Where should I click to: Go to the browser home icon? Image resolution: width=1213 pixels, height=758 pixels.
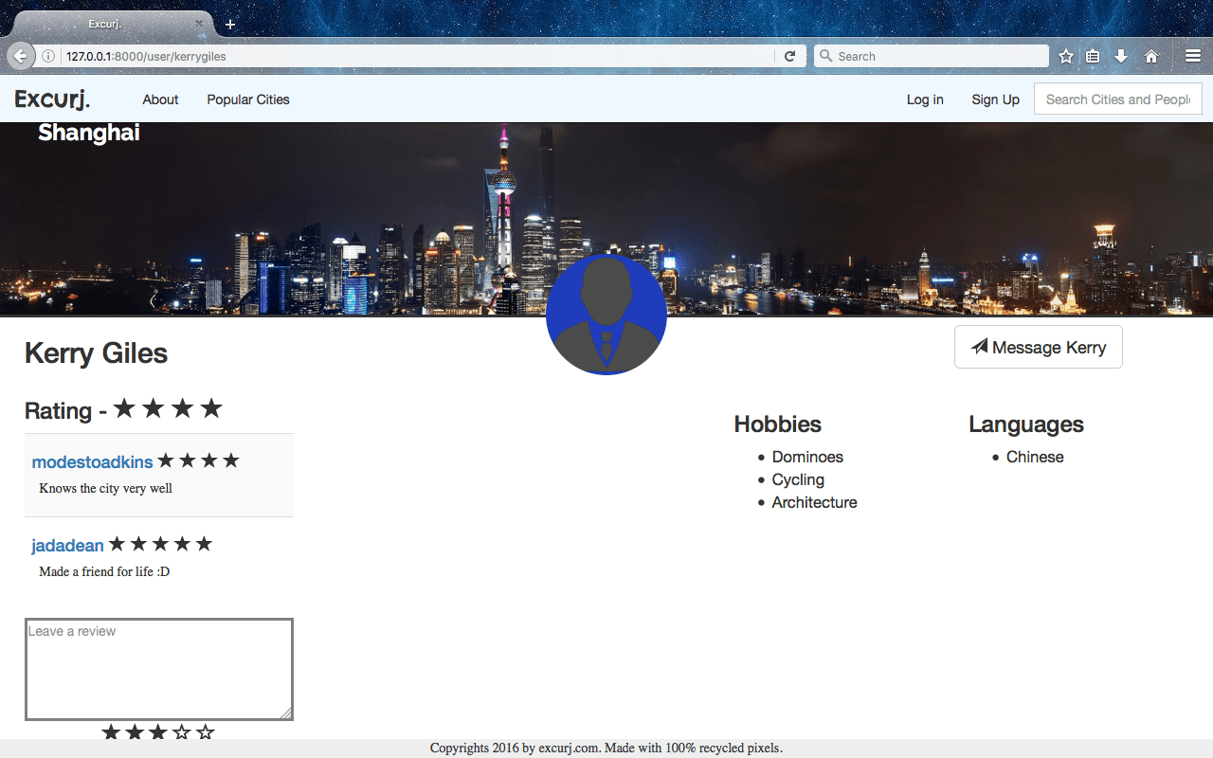coord(1151,56)
